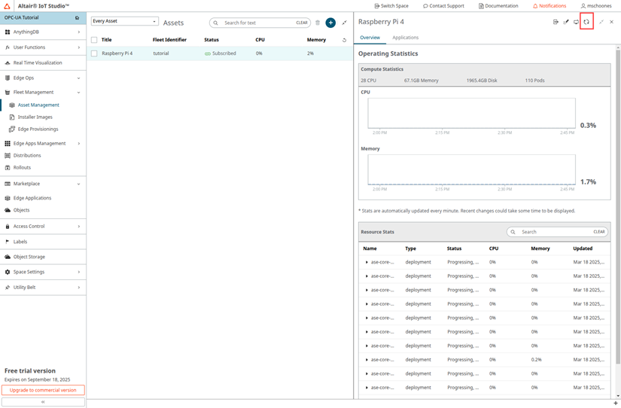Open Rollouts in the sidebar
The image size is (621, 408).
[22, 168]
